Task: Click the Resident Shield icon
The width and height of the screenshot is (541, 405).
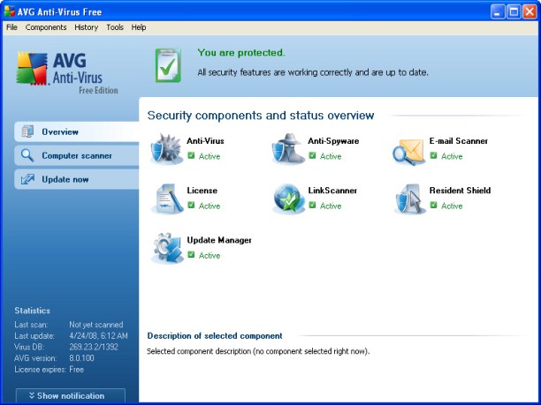Action: pyautogui.click(x=408, y=199)
